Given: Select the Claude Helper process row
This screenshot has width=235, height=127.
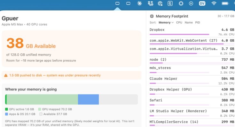Looking at the screenshot, I should tap(192, 80).
